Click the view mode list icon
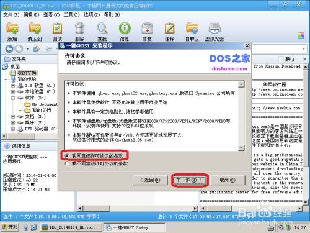310x233 pixels. tap(49, 49)
